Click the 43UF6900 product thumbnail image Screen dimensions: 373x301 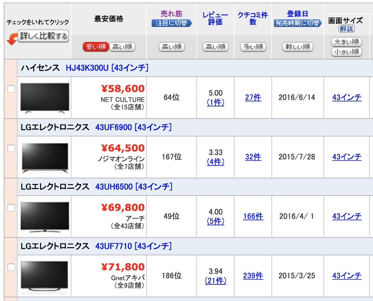(x=44, y=156)
